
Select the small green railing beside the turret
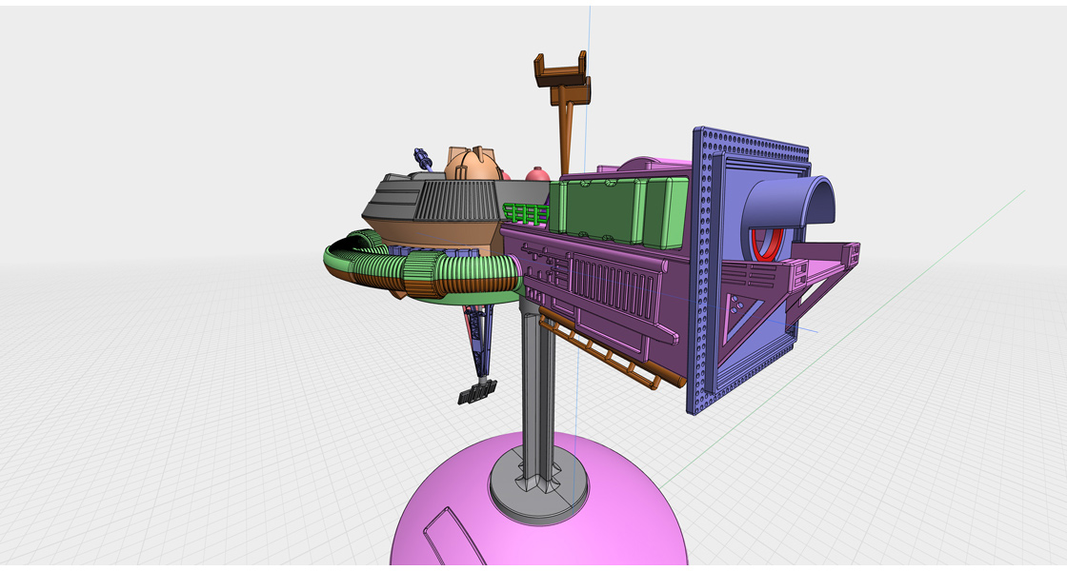tap(525, 212)
